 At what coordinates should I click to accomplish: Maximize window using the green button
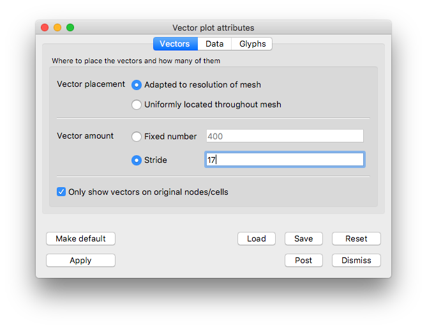point(70,27)
